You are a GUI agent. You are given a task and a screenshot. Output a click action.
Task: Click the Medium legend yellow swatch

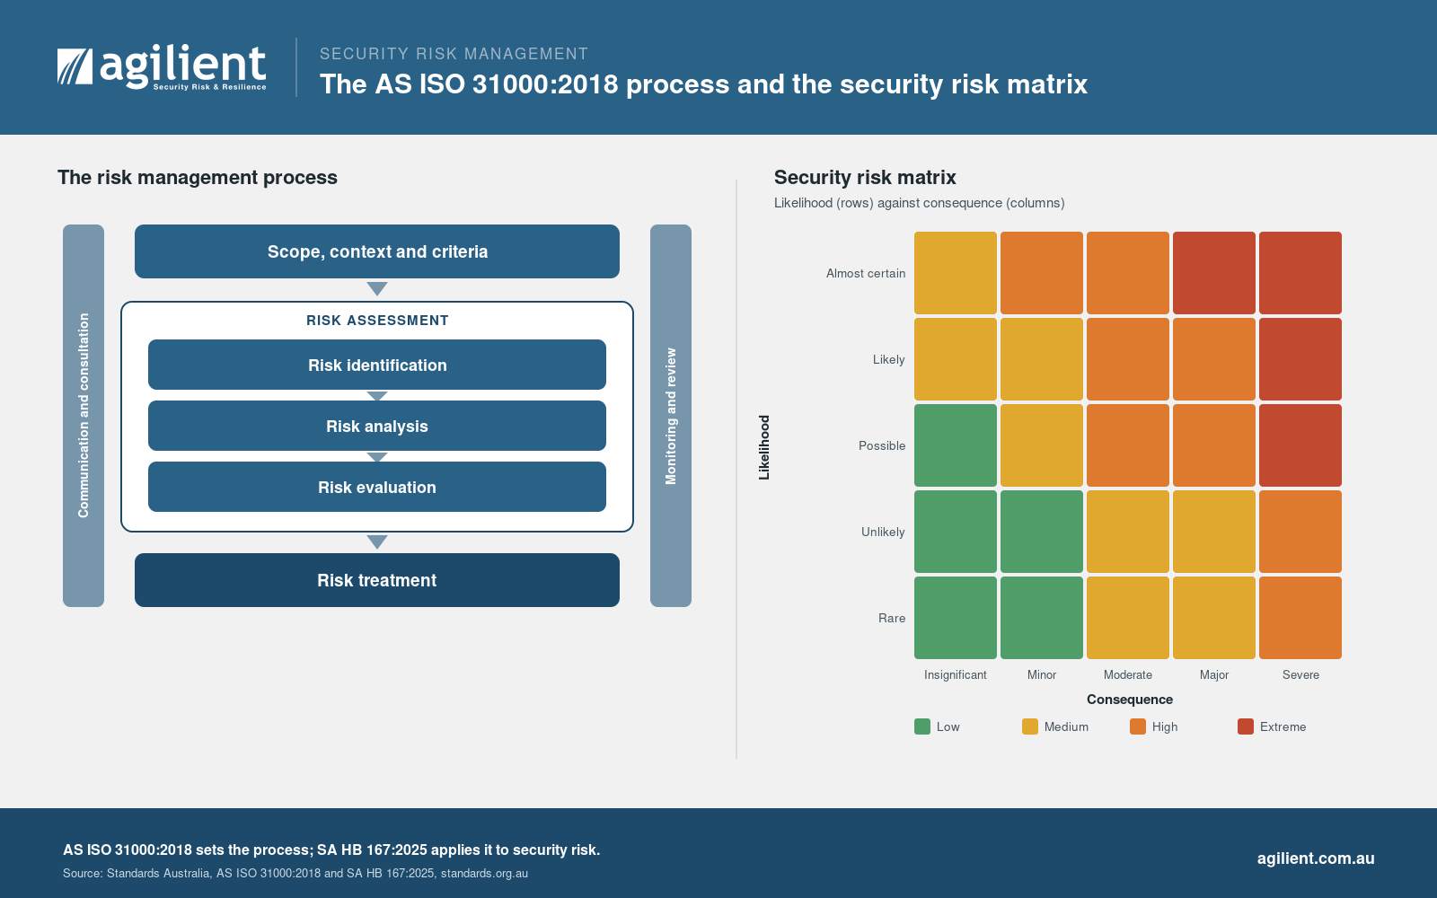[1030, 726]
